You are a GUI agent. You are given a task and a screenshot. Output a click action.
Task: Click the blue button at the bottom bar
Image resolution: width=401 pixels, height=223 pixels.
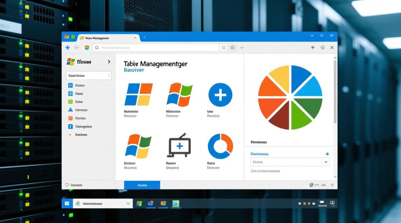pyautogui.click(x=142, y=185)
